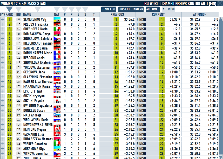Select DUBAREZAVA Nastassia's name
223x159 pixels.
tap(38, 139)
